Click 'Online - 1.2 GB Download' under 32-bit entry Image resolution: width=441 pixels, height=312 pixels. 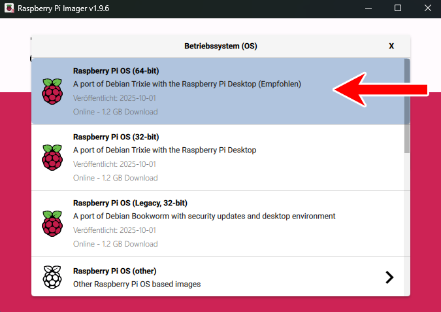point(115,178)
